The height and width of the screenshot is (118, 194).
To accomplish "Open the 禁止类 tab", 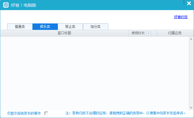I will 70,27.
